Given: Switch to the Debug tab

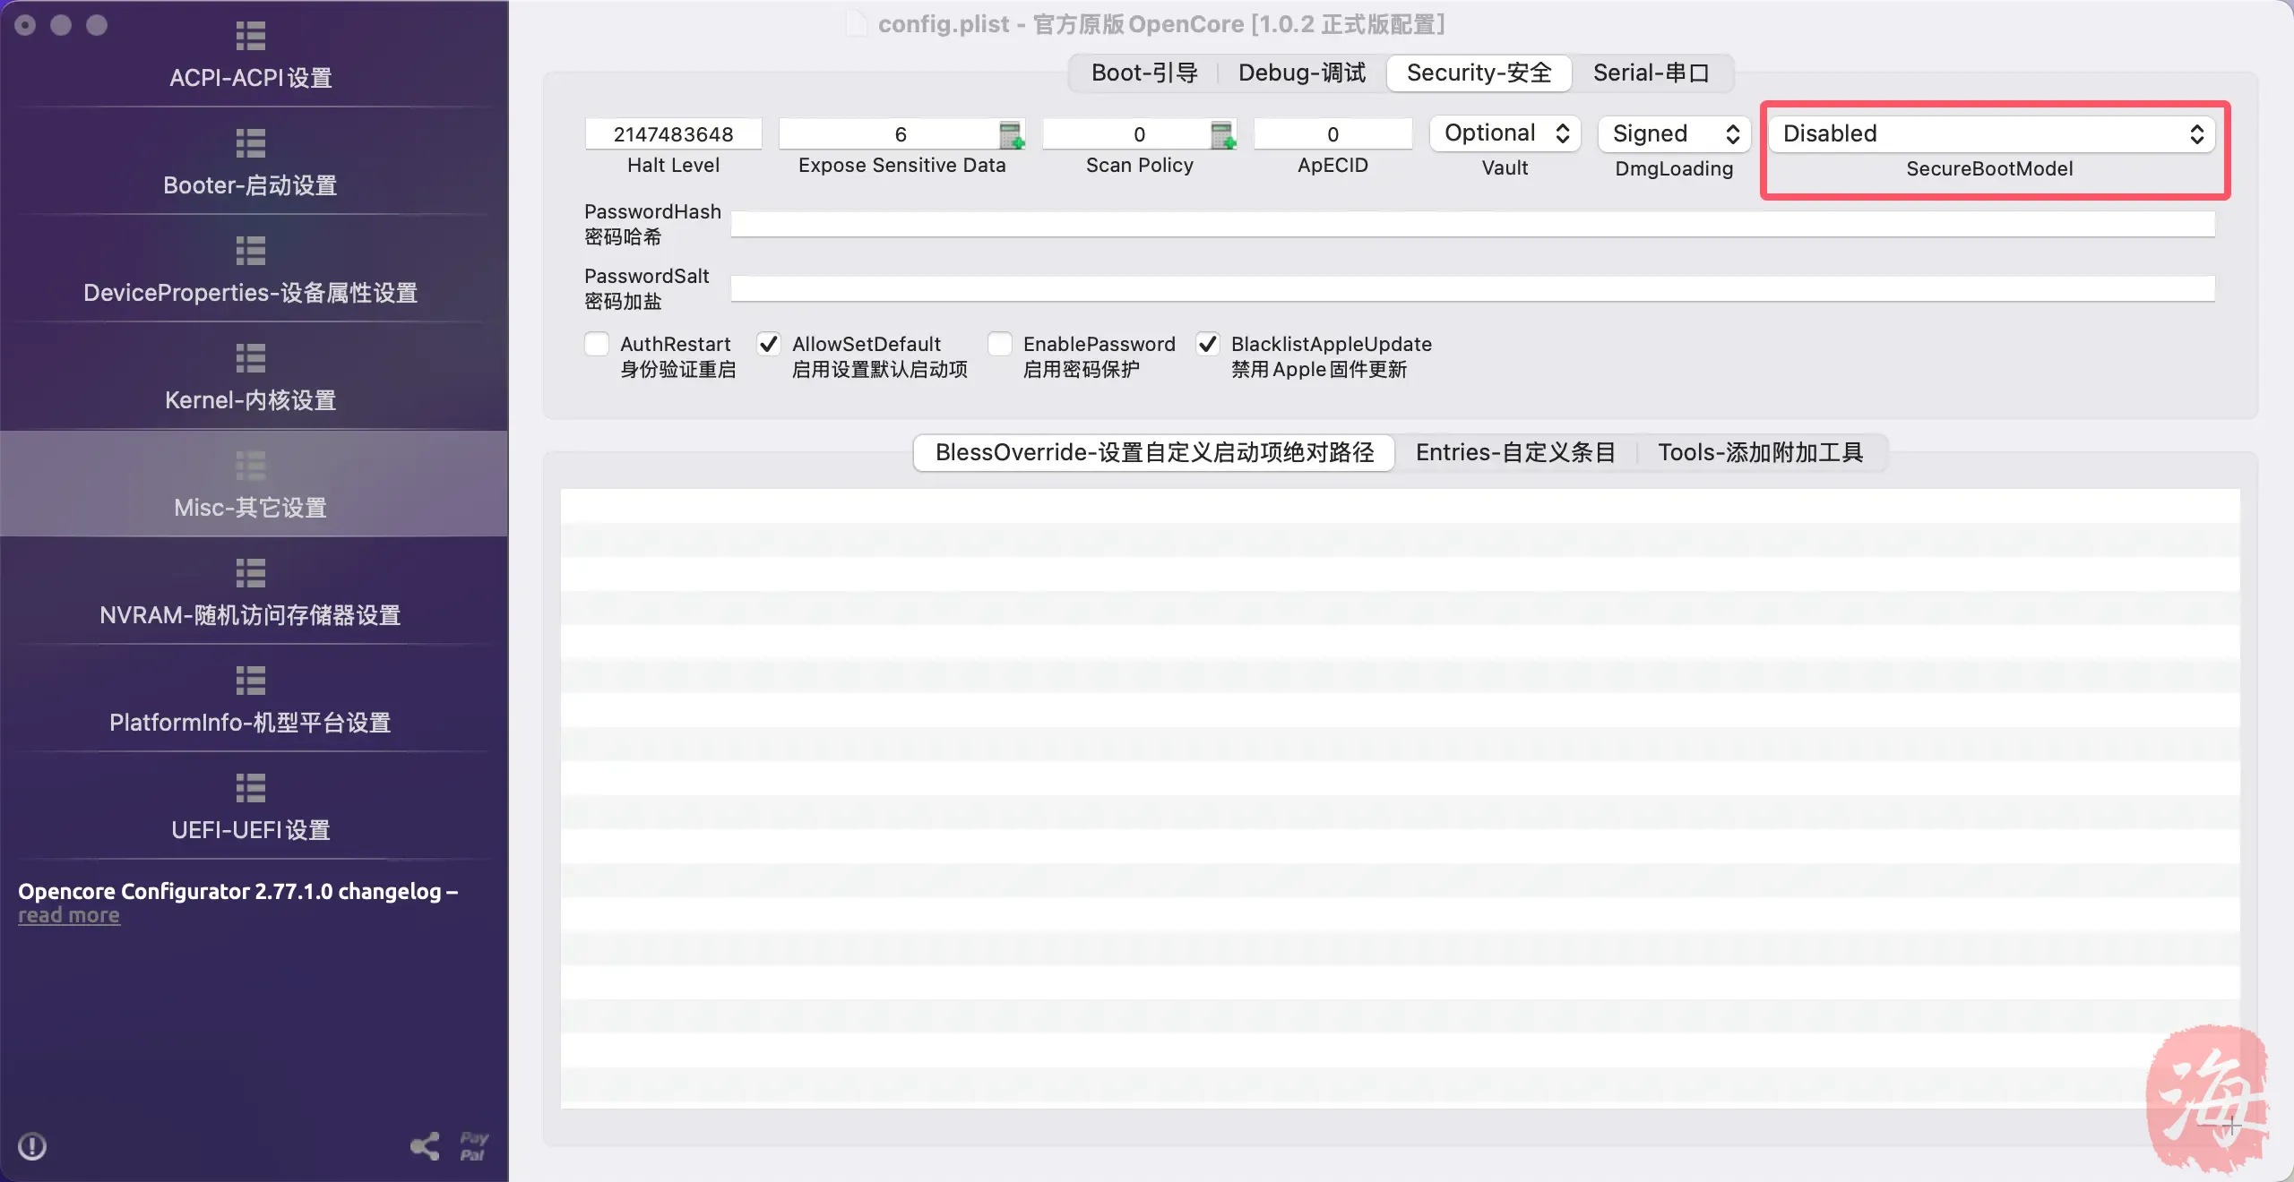Looking at the screenshot, I should tap(1301, 73).
